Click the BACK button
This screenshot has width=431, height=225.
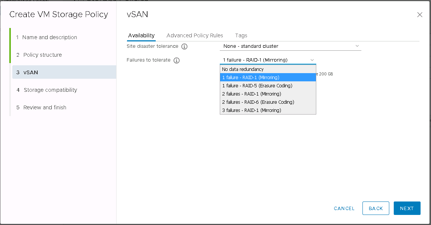tap(376, 208)
